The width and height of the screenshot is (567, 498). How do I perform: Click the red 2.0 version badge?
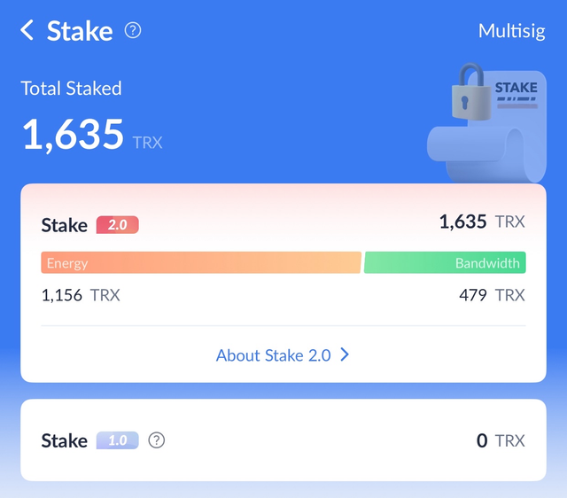click(118, 225)
